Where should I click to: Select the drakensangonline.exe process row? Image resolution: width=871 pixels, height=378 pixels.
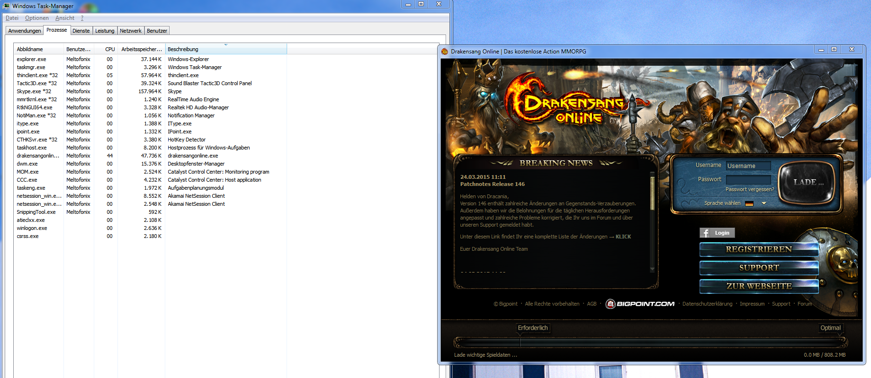point(38,156)
